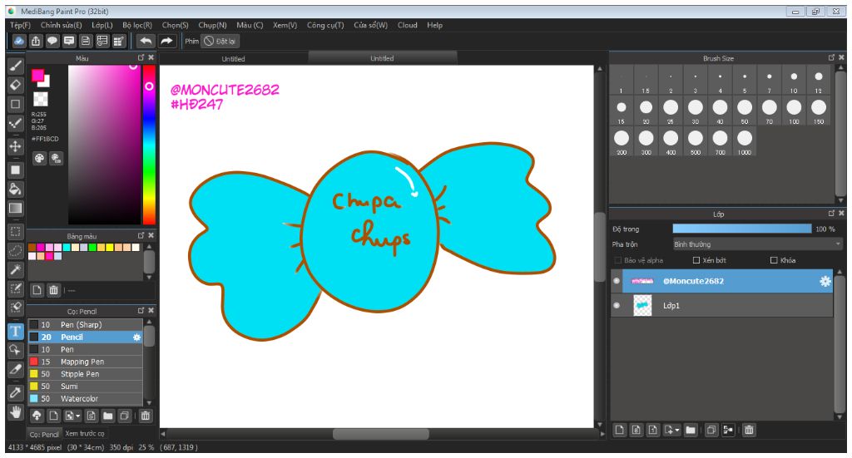
Task: Switch to the second Untitled tab
Action: point(382,58)
